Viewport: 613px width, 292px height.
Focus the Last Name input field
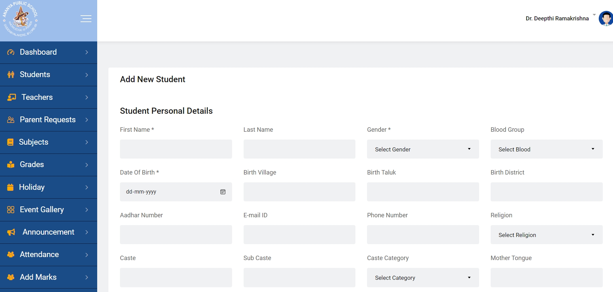point(299,149)
